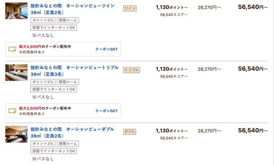Click the トリプル room type badge

tap(131, 70)
